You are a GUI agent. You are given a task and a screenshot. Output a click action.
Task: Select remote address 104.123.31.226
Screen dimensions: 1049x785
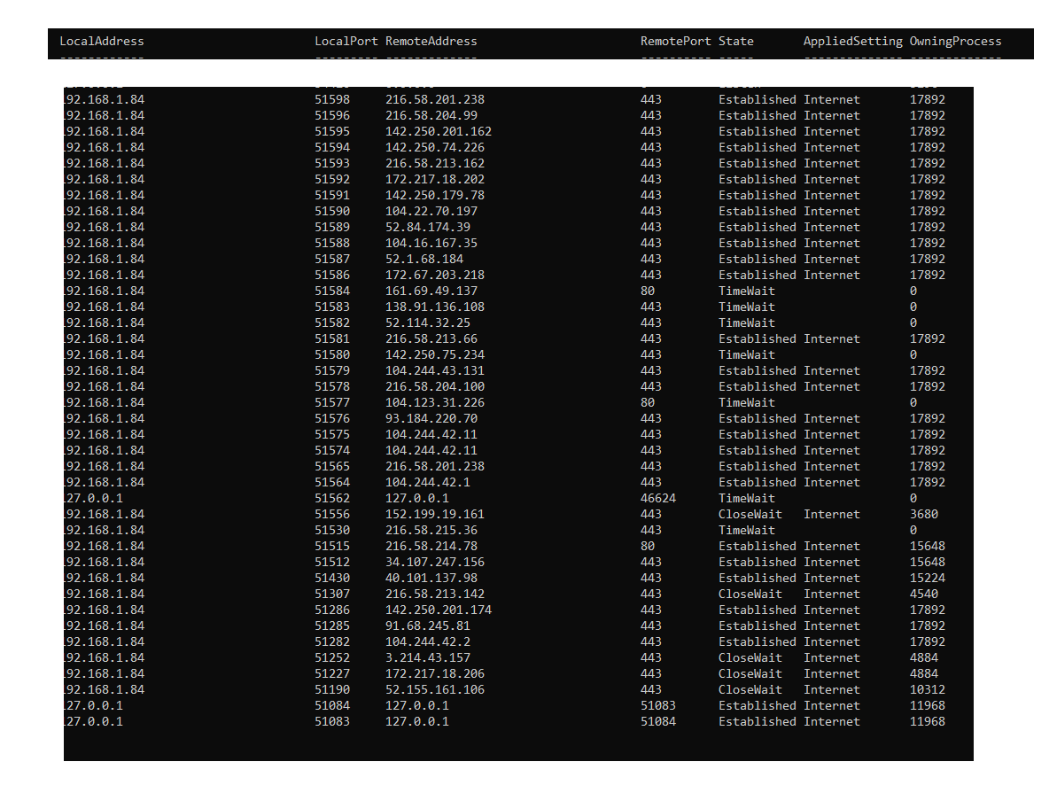[435, 403]
